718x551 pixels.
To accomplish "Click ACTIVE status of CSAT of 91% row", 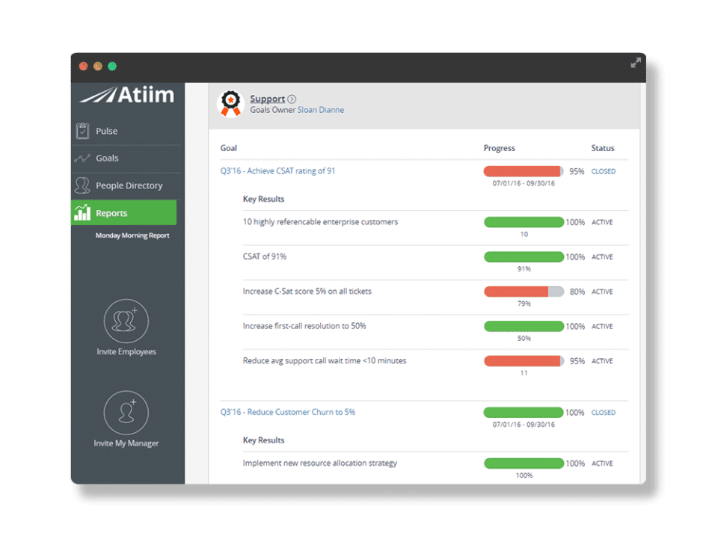I will pos(602,256).
